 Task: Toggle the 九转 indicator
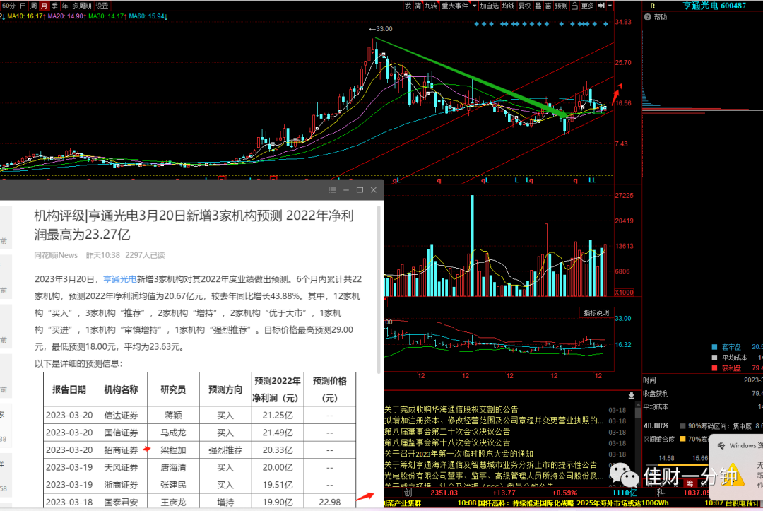[x=431, y=6]
